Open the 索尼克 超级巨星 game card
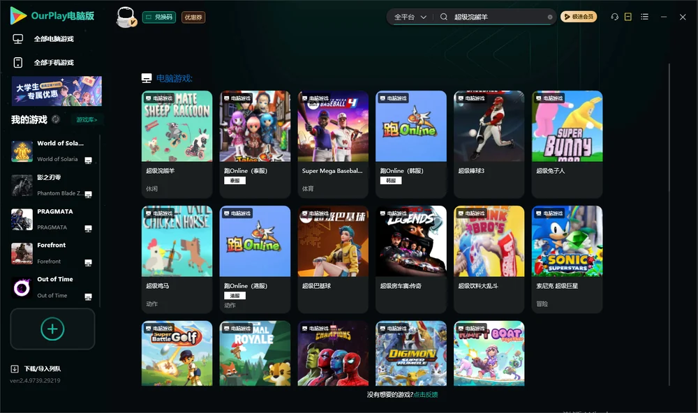698x413 pixels. click(x=567, y=260)
